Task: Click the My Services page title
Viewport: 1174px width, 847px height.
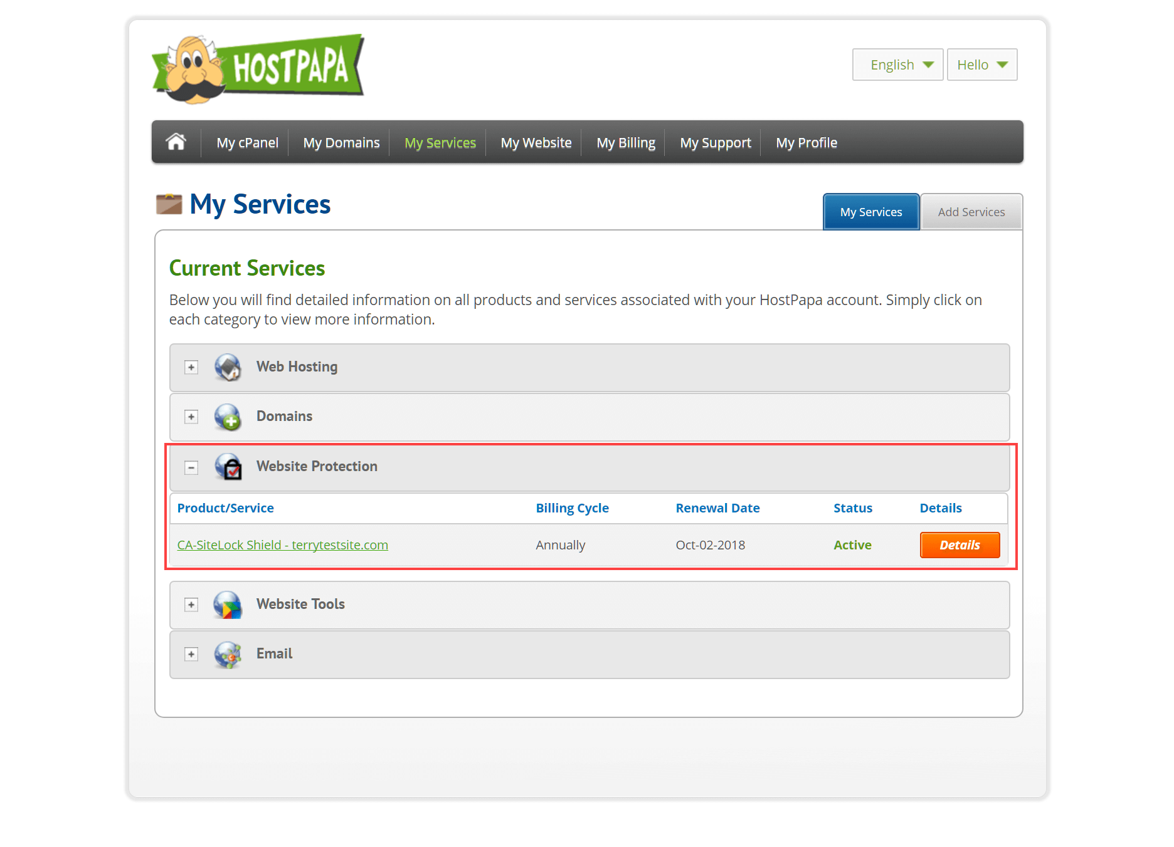Action: 260,204
